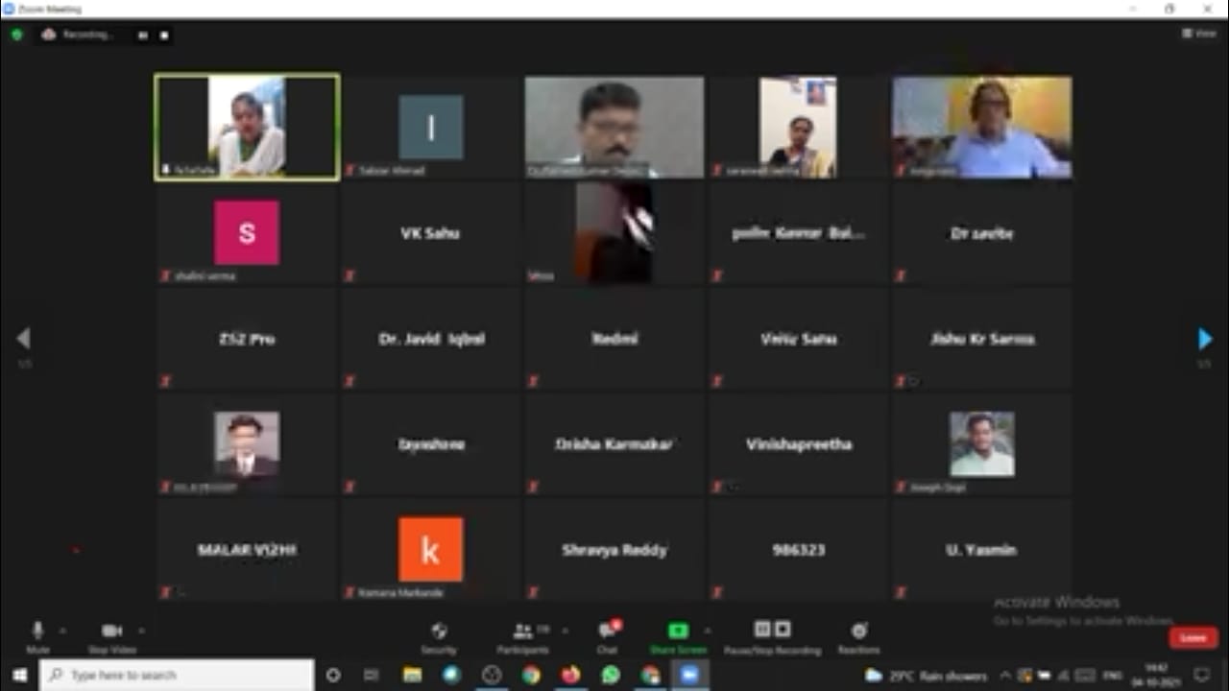Switch to Zoom app in taskbar
This screenshot has height=691, width=1229.
pos(689,675)
